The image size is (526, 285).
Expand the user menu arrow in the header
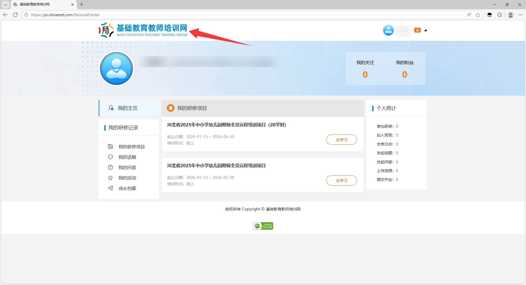tap(426, 30)
